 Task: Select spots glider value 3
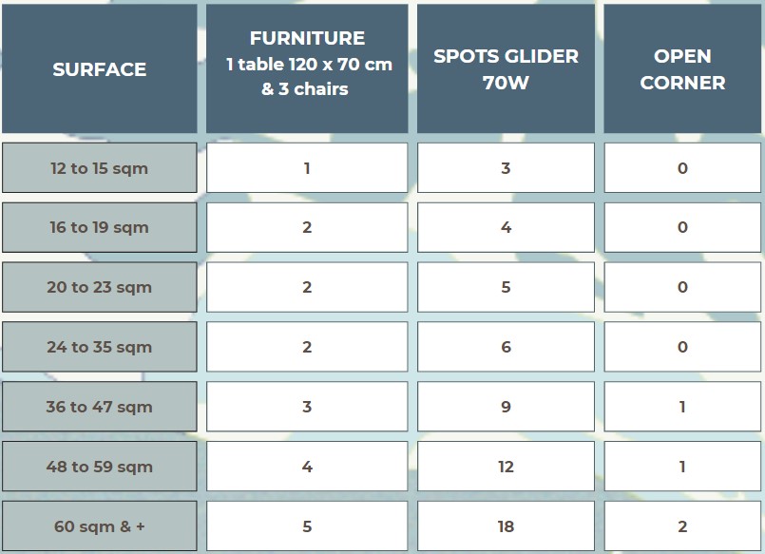pyautogui.click(x=506, y=168)
